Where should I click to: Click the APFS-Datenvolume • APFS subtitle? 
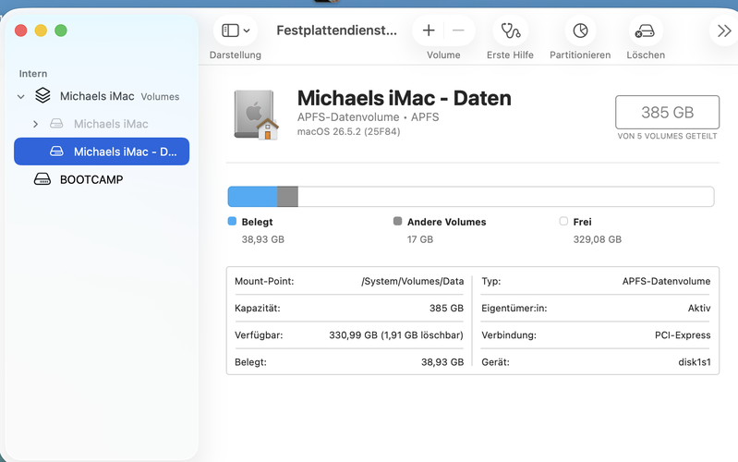pos(368,116)
